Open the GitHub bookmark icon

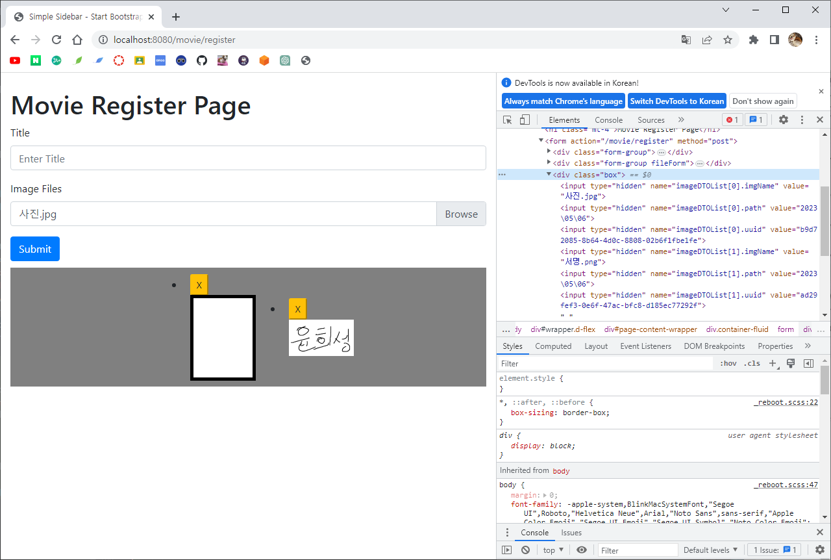point(201,60)
